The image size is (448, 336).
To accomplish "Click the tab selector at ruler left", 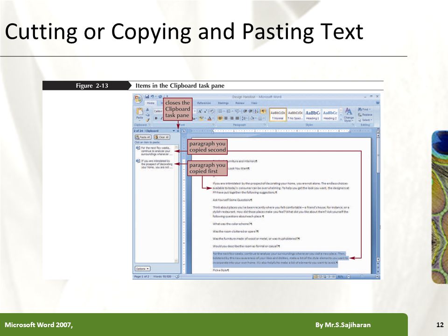I will (184, 131).
